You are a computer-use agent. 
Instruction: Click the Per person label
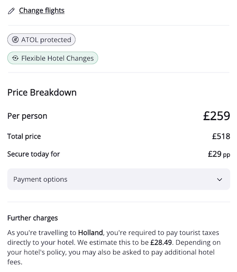click(x=27, y=116)
